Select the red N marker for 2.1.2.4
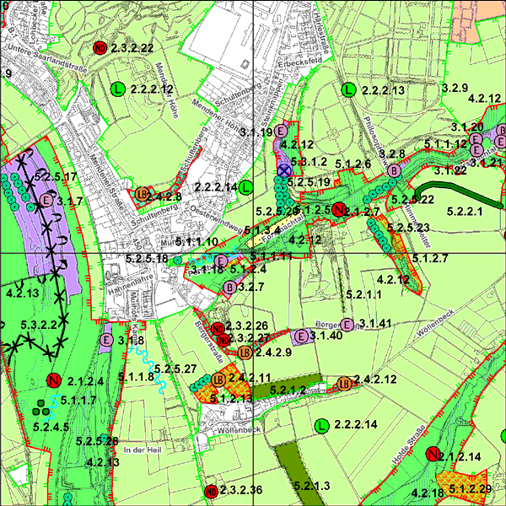 click(54, 380)
